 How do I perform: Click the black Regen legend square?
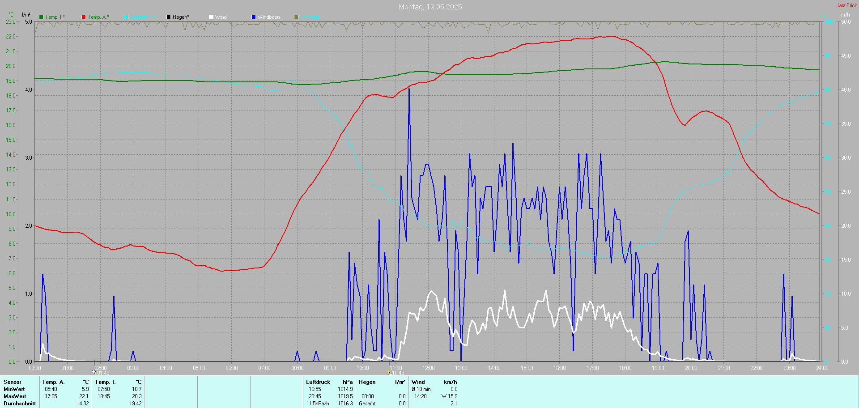coord(169,17)
